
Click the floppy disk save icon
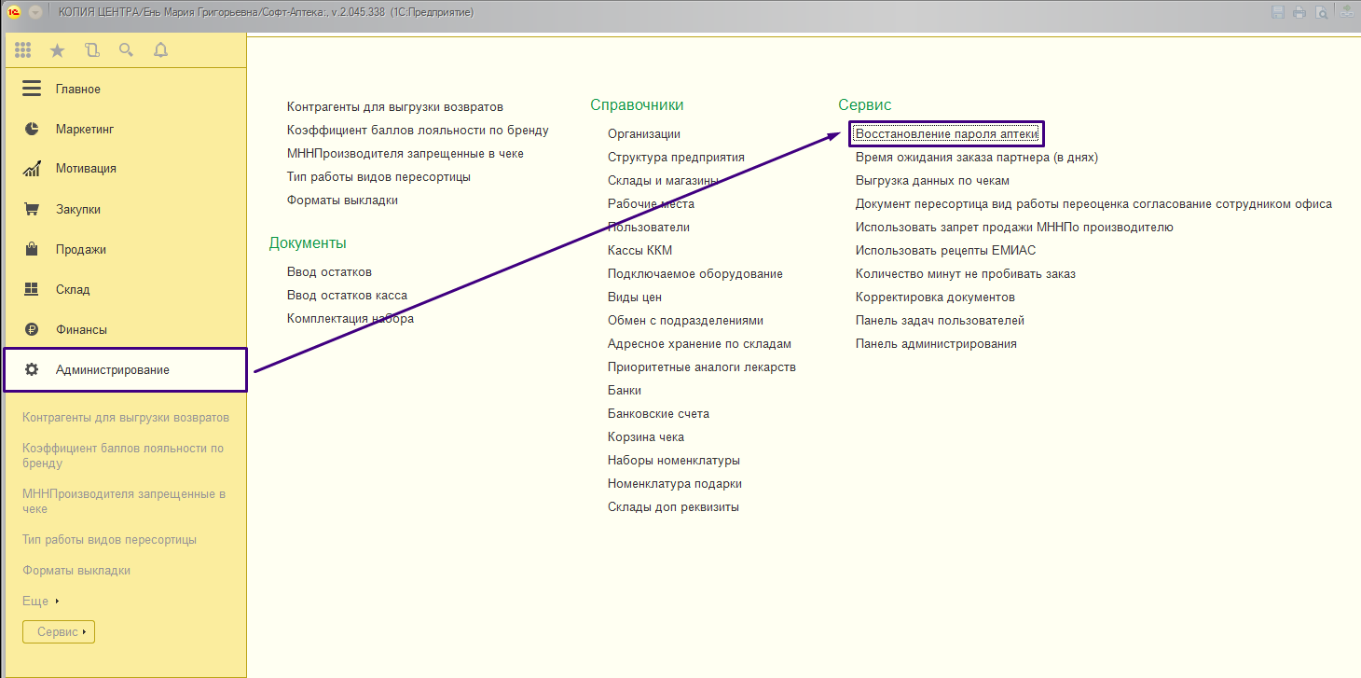click(x=1277, y=12)
